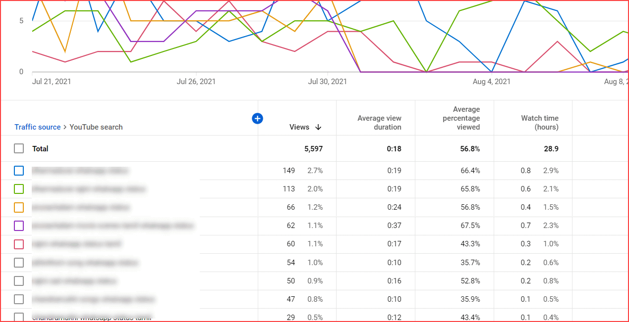Image resolution: width=629 pixels, height=322 pixels.
Task: Check the 'chandramukhi whatsapp status tamil' row checkbox
Action: coord(18,317)
